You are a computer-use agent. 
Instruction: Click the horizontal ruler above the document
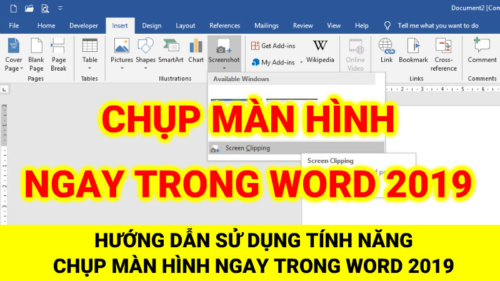point(442,89)
